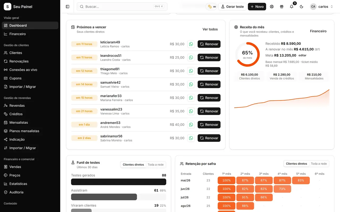Click the gift icon in the top bar
340x212 pixels.
282,7
